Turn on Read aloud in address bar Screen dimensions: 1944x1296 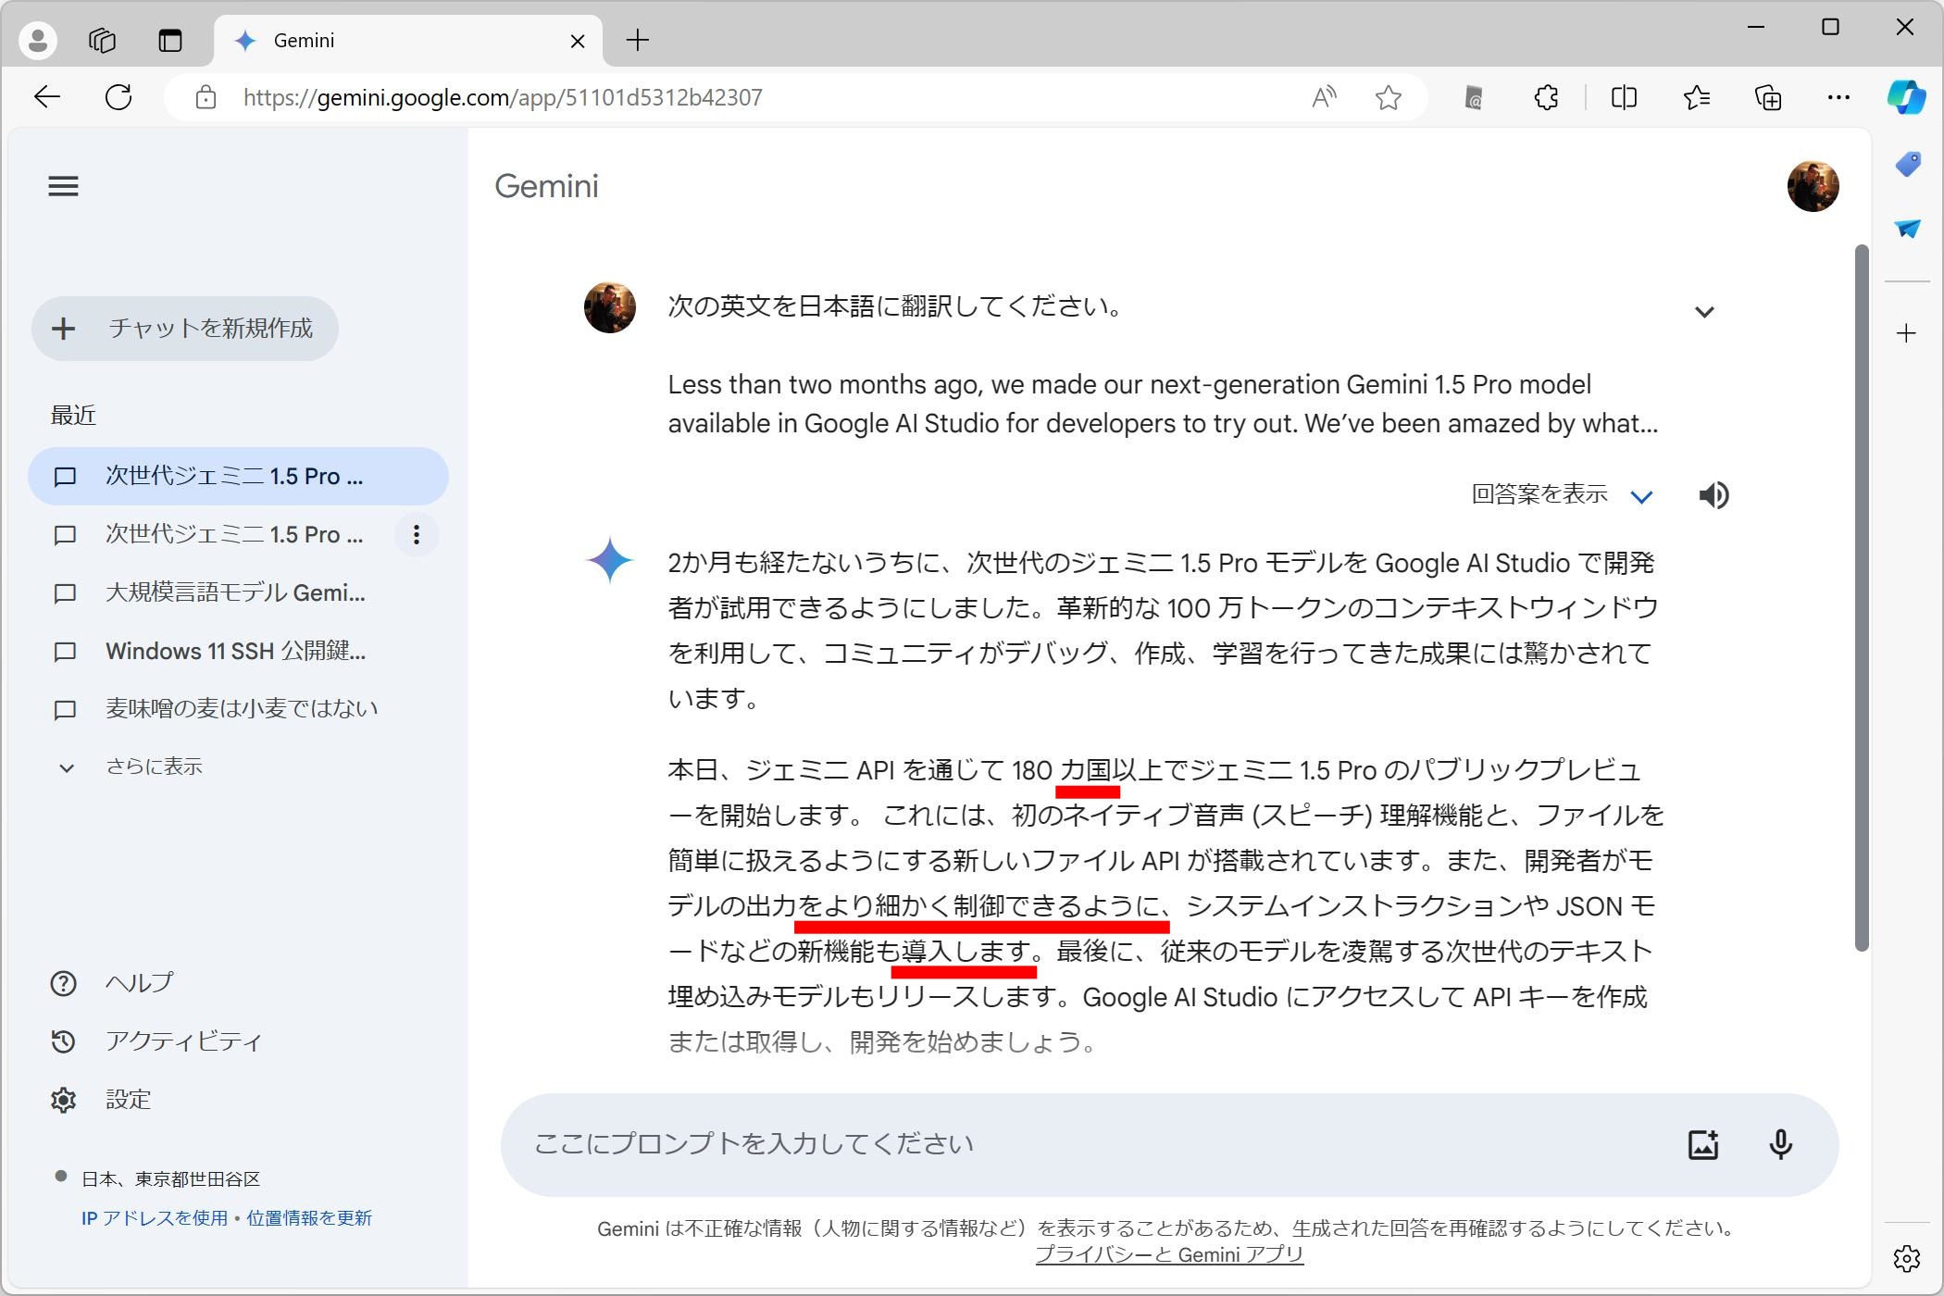point(1324,97)
